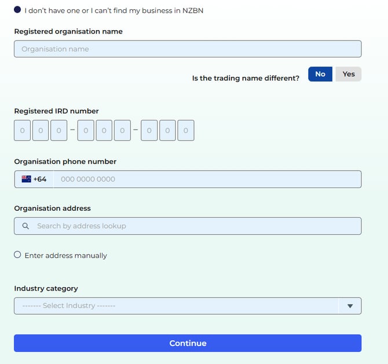Click the third IRD number digit box
Screen dimensions: 388x364
tap(58, 131)
